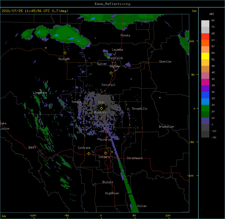Click the green radar beam spike near Vulcan
The image size is (225, 219).
[134, 202]
